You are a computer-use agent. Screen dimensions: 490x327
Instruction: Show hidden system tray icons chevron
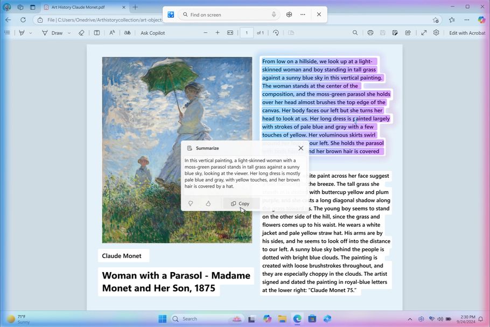click(410, 319)
